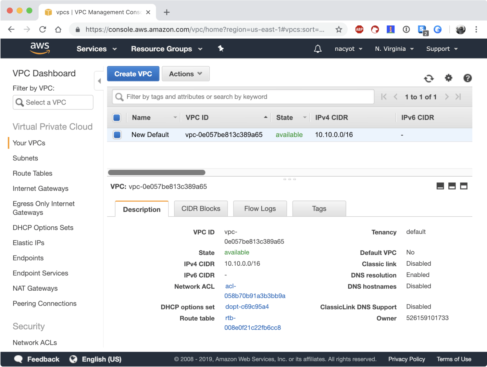The image size is (487, 367).
Task: Switch to the CIDR Blocks tab
Action: 201,209
